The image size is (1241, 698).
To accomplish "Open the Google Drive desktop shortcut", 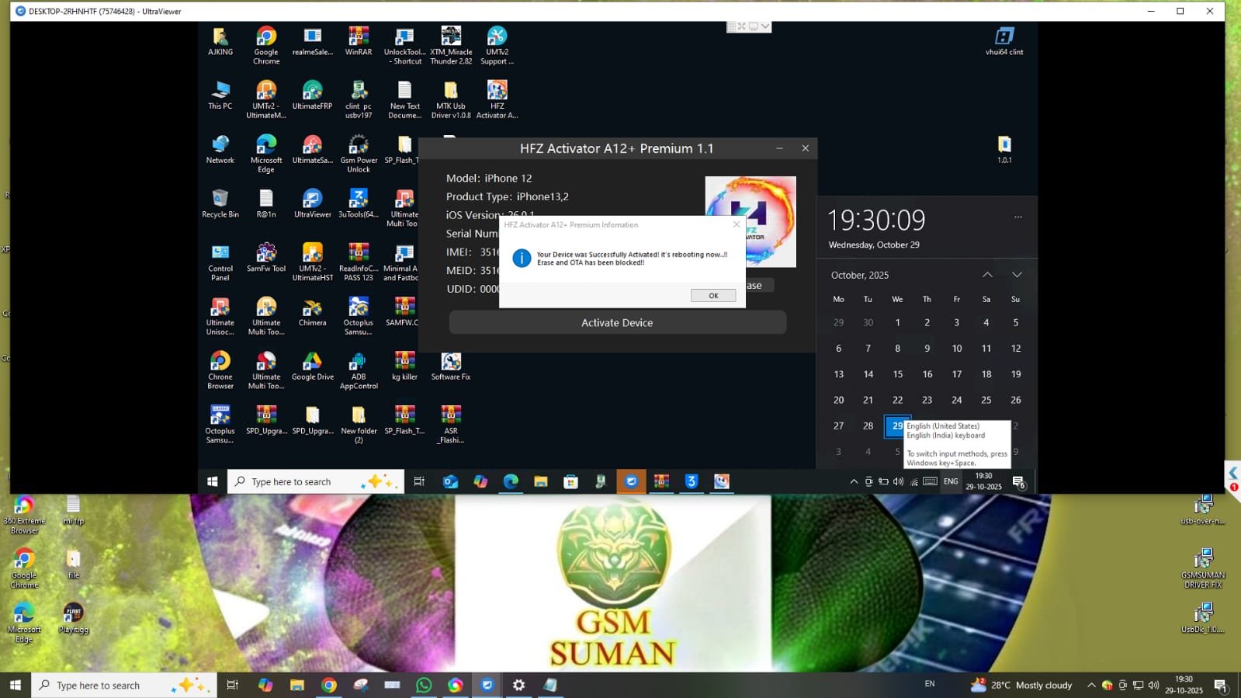I will click(x=312, y=366).
